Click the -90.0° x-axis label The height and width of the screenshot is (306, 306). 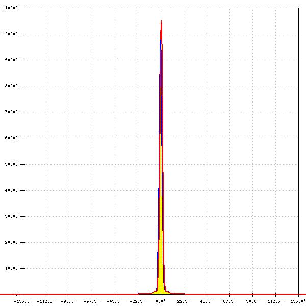(69, 301)
